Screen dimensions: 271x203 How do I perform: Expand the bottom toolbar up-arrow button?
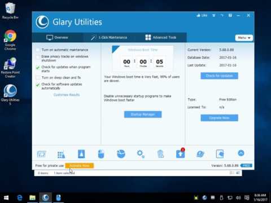tap(241, 153)
